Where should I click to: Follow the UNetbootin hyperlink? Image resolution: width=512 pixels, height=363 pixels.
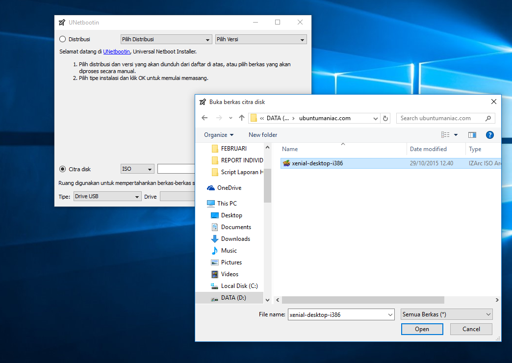pyautogui.click(x=116, y=52)
